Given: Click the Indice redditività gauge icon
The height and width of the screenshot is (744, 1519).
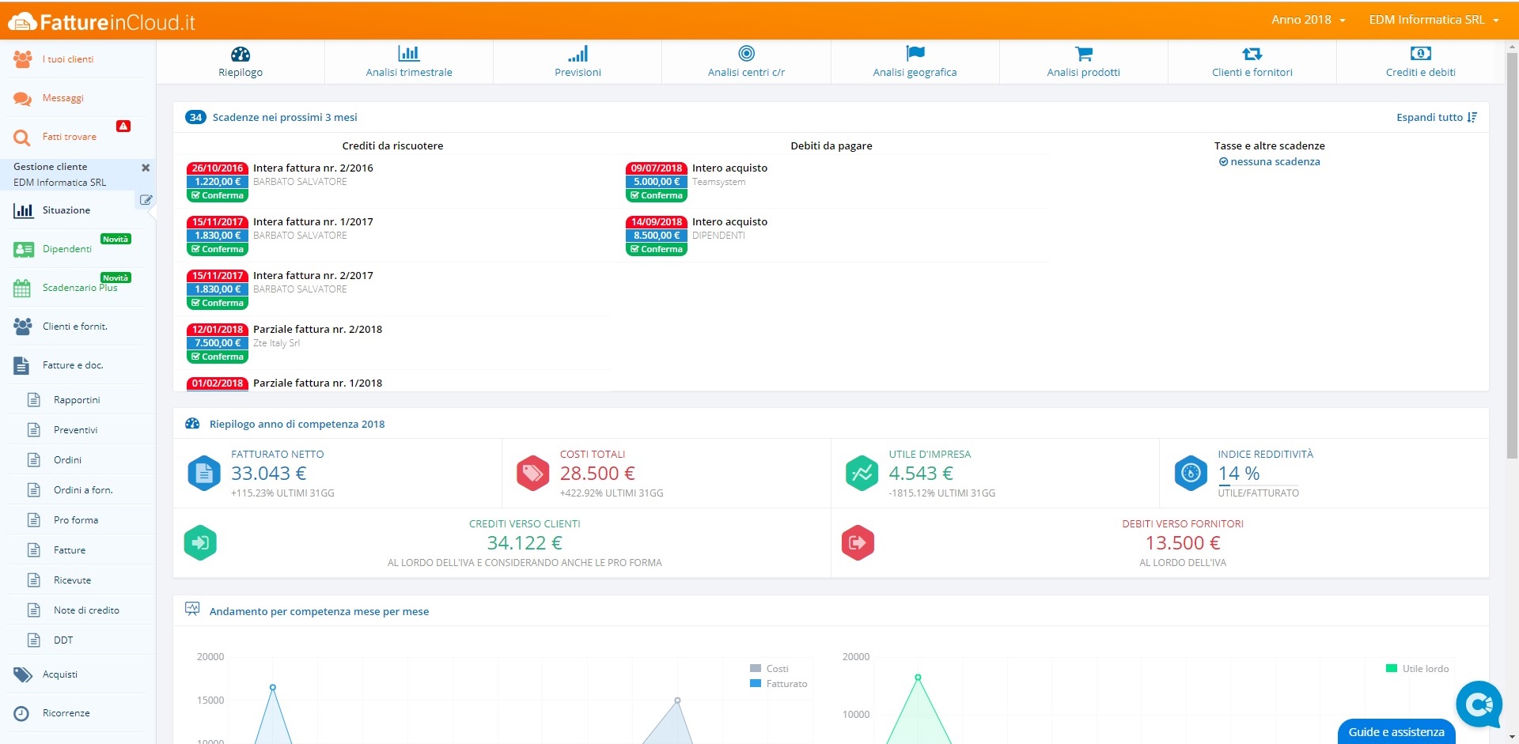Looking at the screenshot, I should click(x=1191, y=474).
